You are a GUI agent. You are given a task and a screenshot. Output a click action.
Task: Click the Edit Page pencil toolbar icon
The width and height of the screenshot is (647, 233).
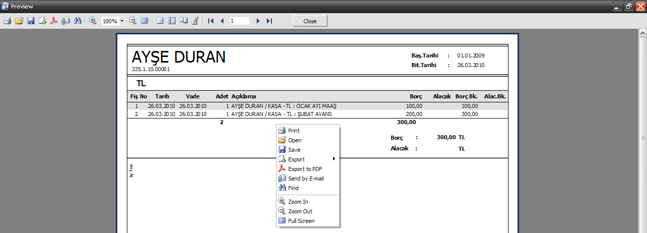[x=195, y=21]
